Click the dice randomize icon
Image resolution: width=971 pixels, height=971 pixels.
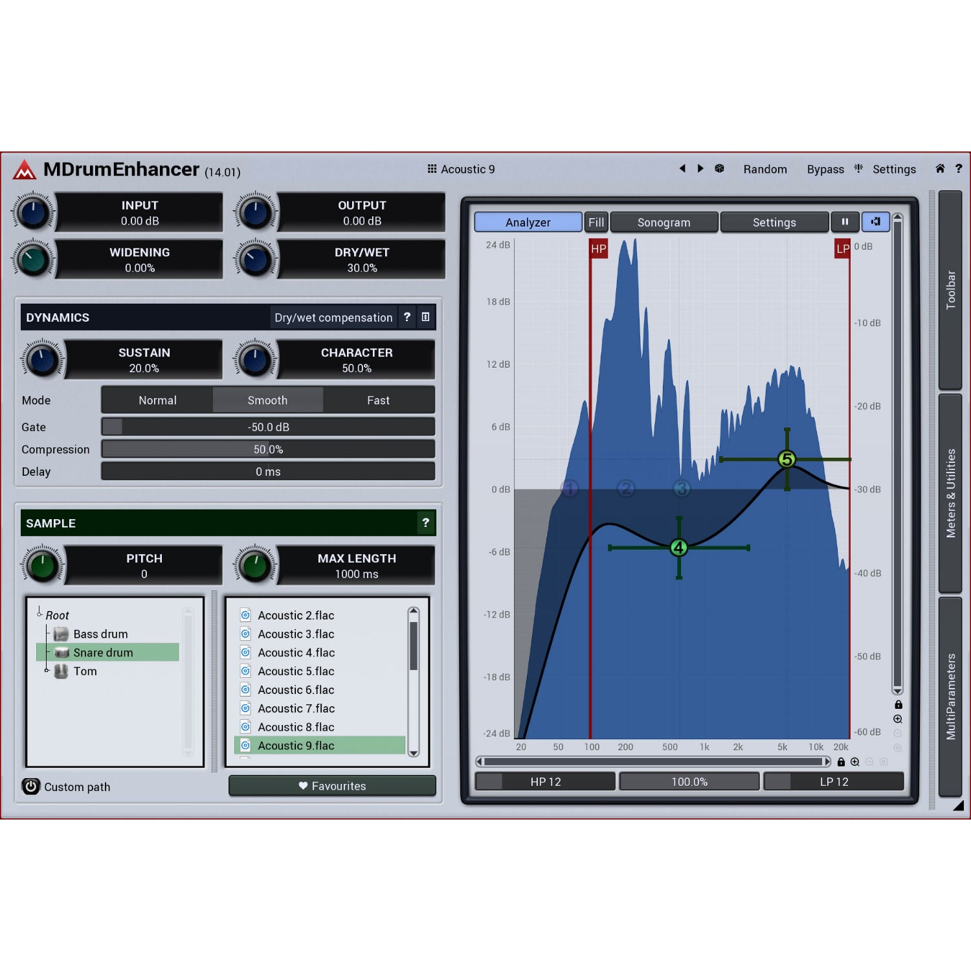[x=719, y=168]
